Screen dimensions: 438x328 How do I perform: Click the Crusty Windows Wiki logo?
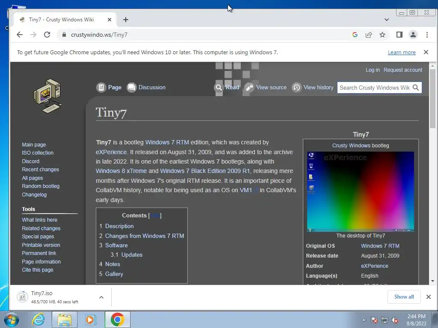pos(47,96)
